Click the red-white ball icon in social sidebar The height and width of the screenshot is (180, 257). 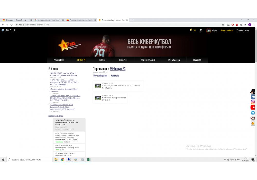click(x=253, y=118)
